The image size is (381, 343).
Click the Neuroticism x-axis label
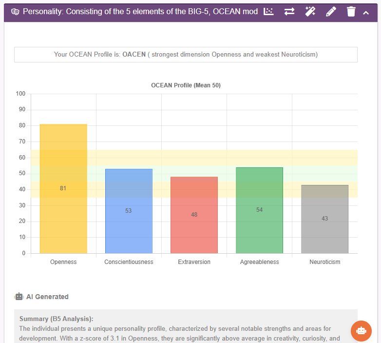pyautogui.click(x=324, y=262)
